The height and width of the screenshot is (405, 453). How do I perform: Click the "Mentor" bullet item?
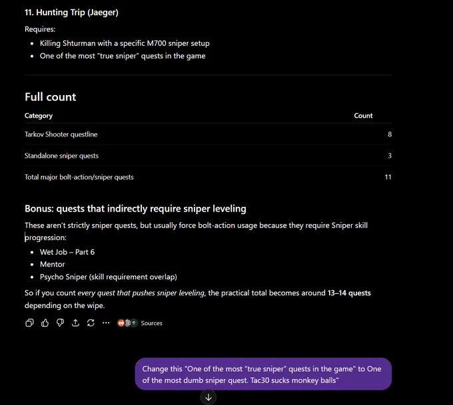coord(52,264)
